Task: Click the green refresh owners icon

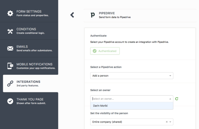Action: click(177, 99)
